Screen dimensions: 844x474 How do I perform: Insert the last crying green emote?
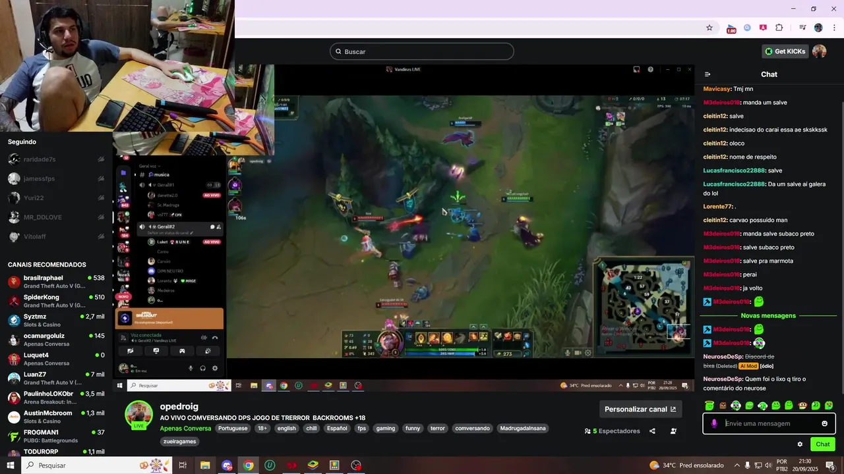click(x=829, y=406)
